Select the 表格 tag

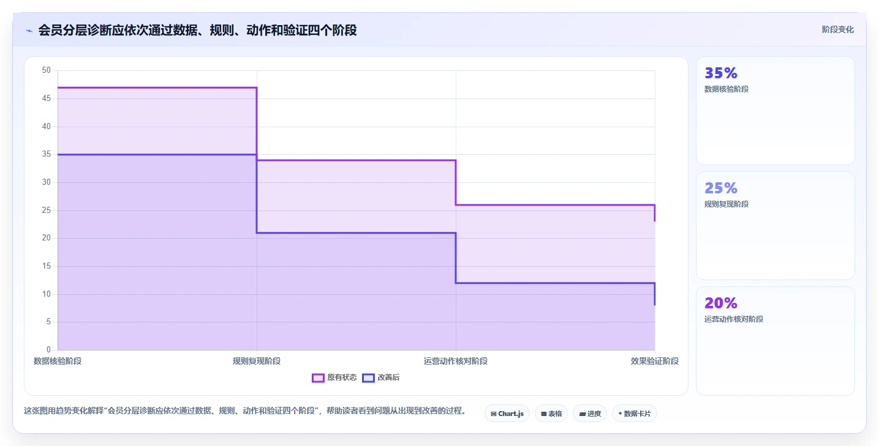551,414
